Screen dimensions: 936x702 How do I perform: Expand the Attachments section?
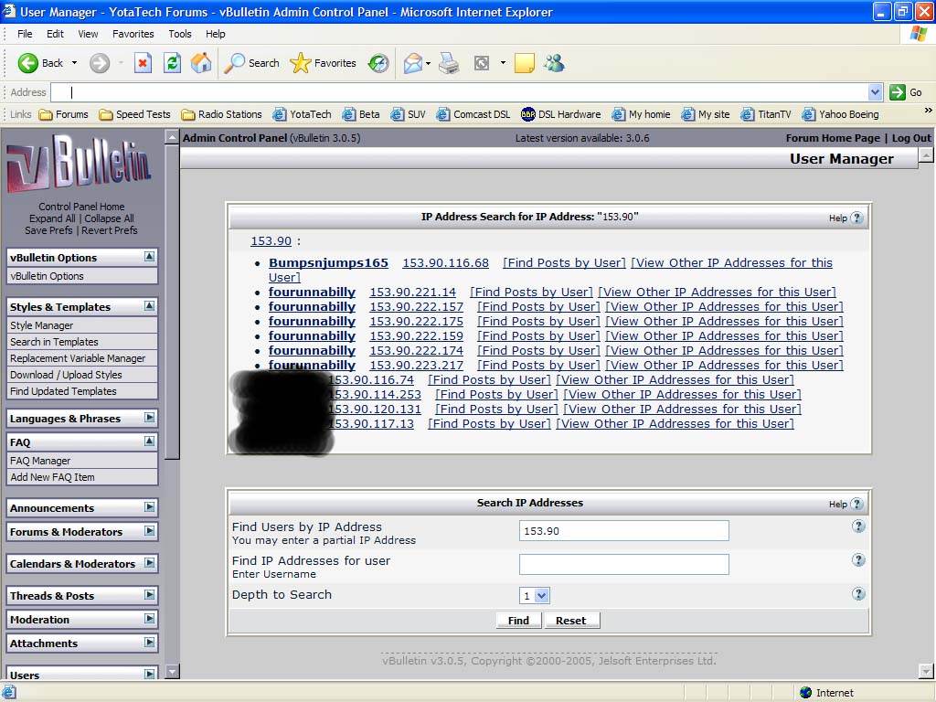(149, 643)
